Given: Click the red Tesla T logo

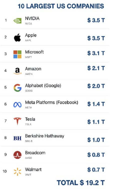Looking at the screenshot, I should (x=17, y=121).
